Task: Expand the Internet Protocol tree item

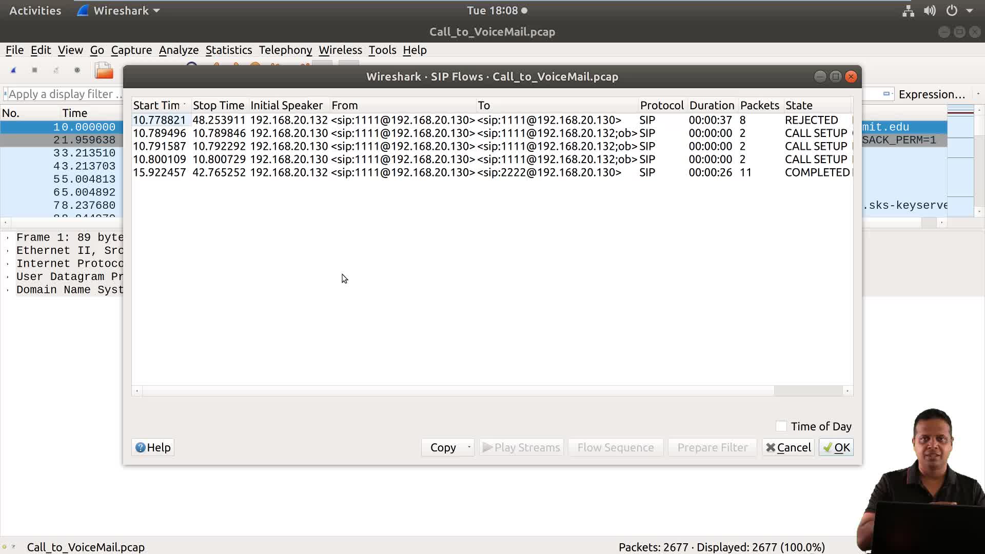Action: [x=7, y=263]
